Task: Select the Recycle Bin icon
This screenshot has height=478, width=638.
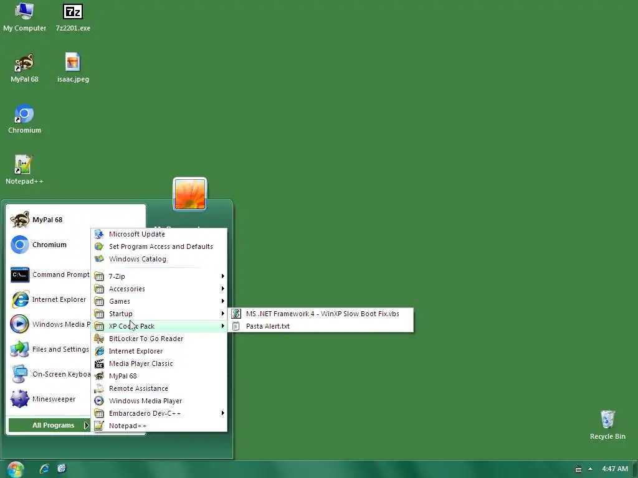Action: (607, 425)
